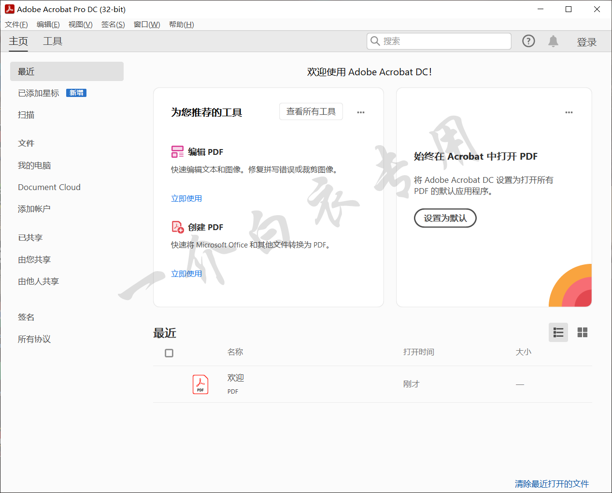Open the 窗口(W) menu

coord(147,25)
